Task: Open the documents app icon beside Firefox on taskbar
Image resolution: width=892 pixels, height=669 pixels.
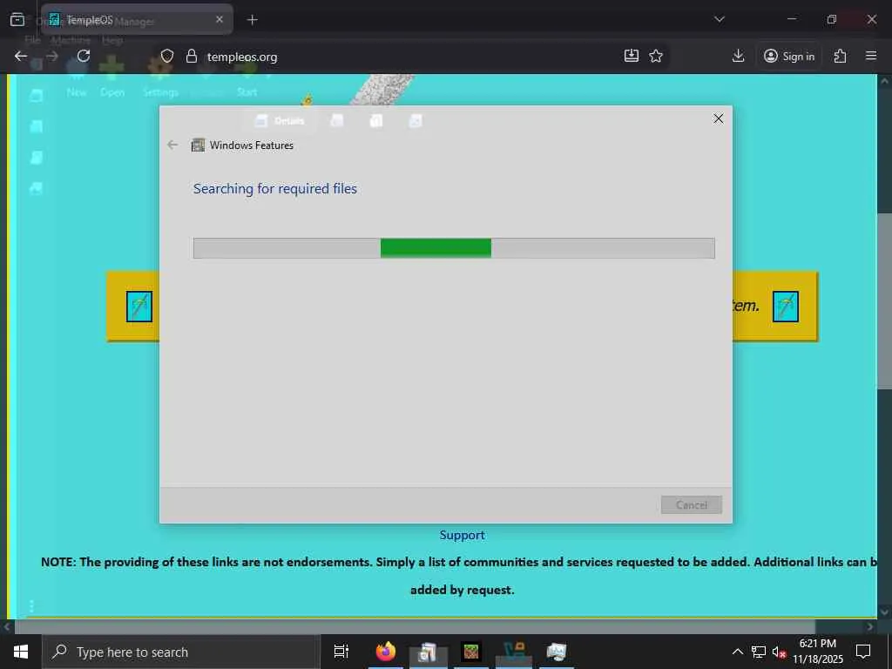Action: (x=428, y=652)
